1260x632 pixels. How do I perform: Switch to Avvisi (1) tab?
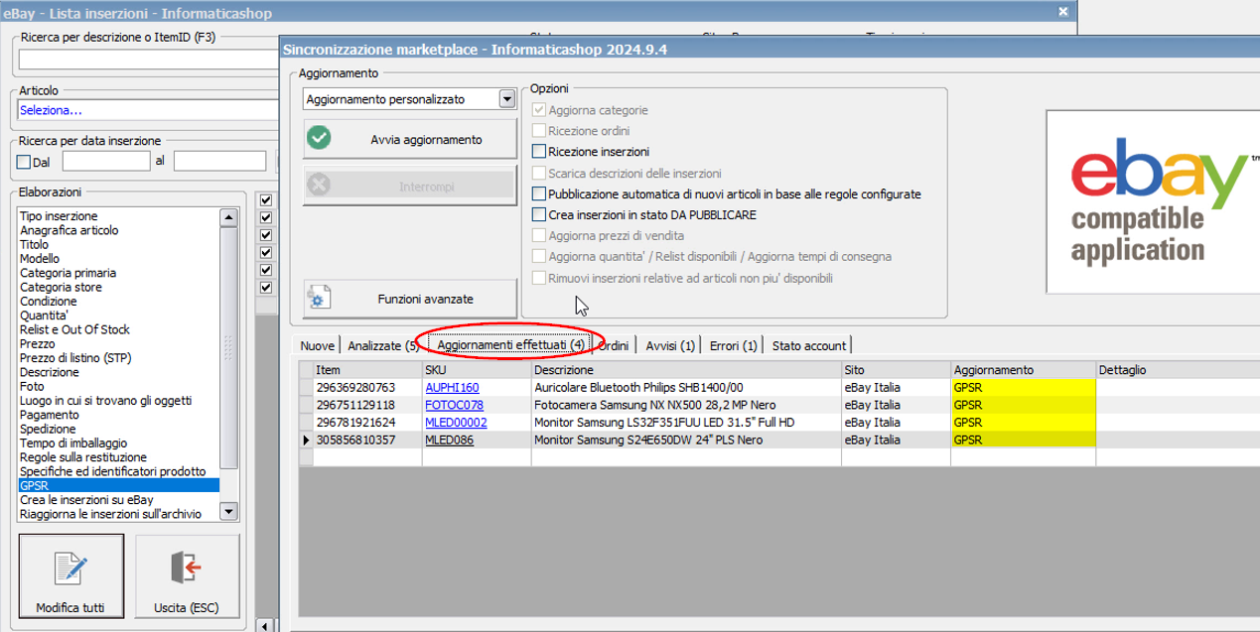pyautogui.click(x=670, y=346)
